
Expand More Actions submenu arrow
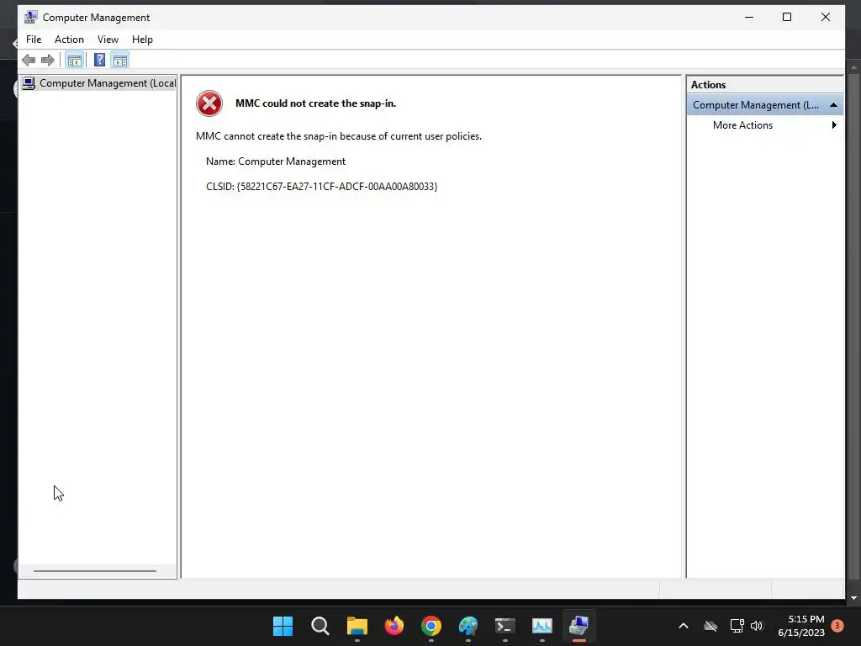(834, 125)
